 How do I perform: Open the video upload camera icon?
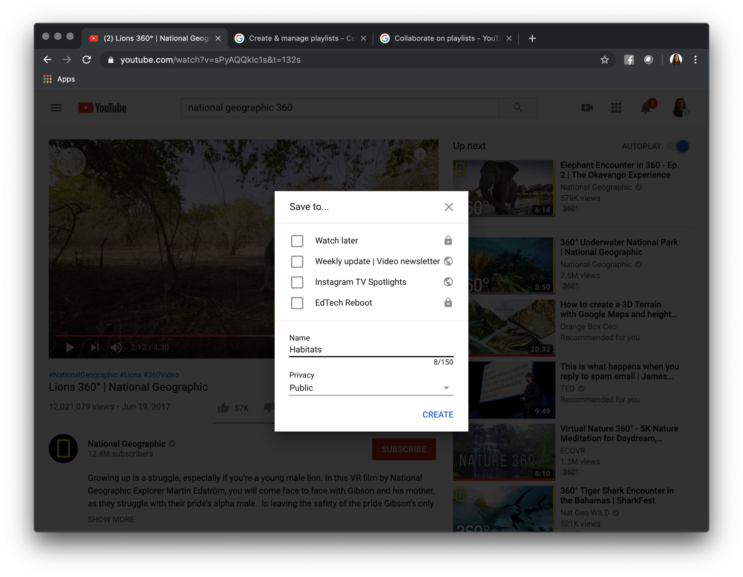click(x=587, y=108)
